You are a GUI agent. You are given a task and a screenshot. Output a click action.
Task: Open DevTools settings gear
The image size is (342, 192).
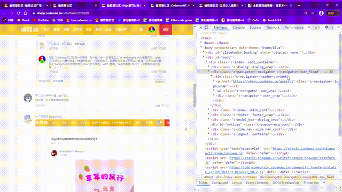327,27
